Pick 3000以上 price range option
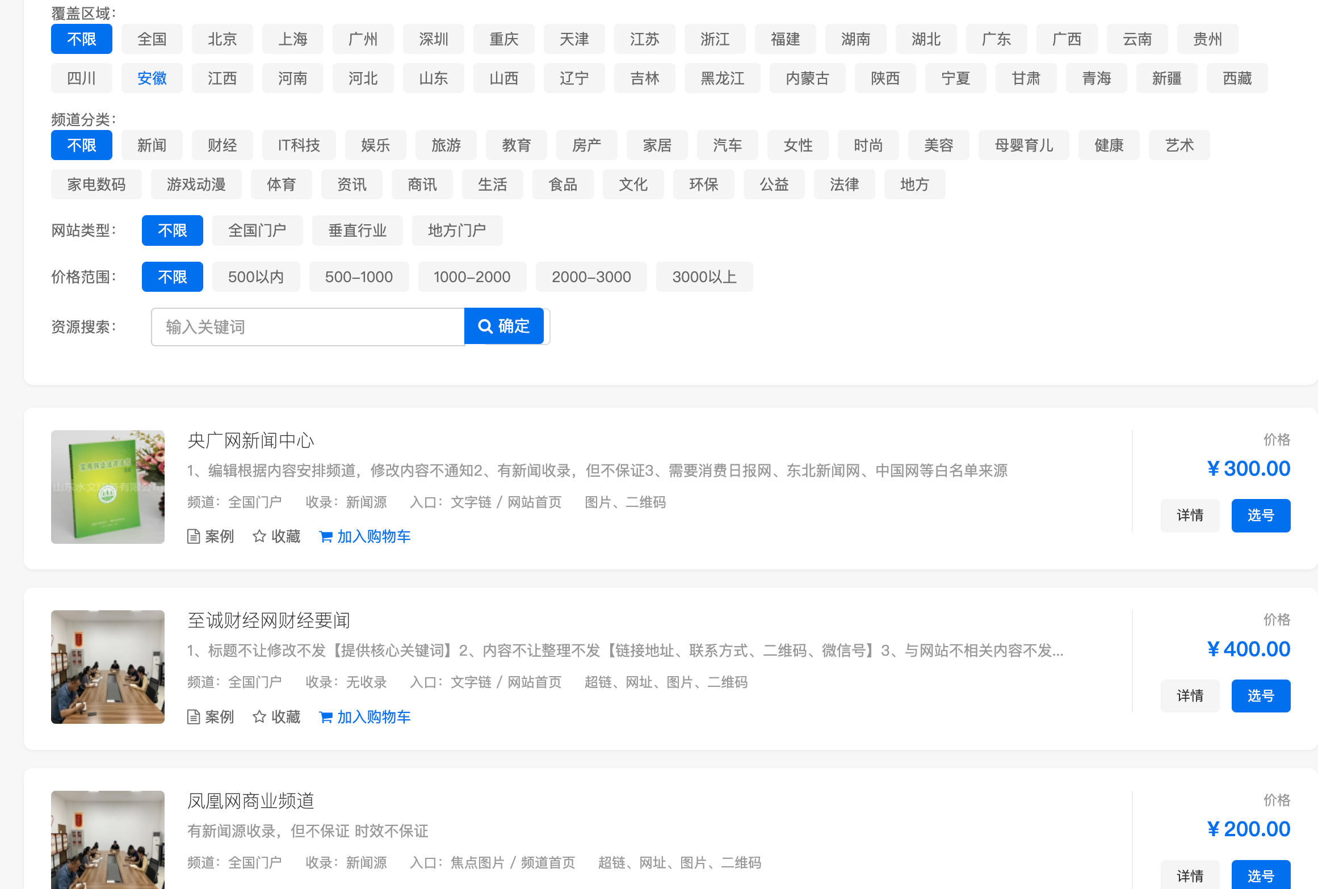This screenshot has width=1318, height=889. click(704, 277)
